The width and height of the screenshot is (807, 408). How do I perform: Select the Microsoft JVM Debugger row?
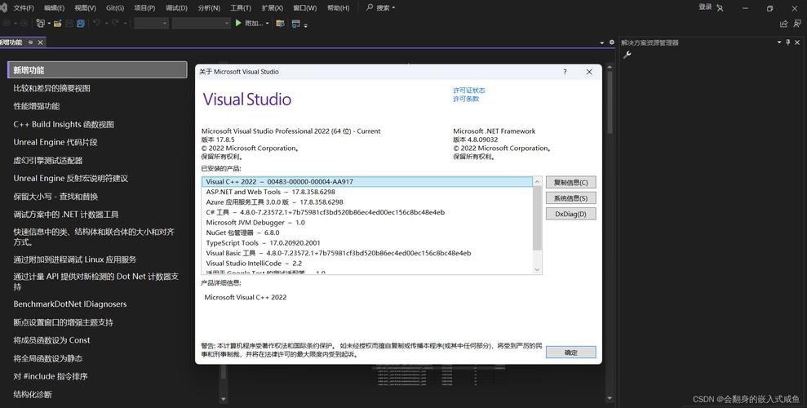(367, 222)
